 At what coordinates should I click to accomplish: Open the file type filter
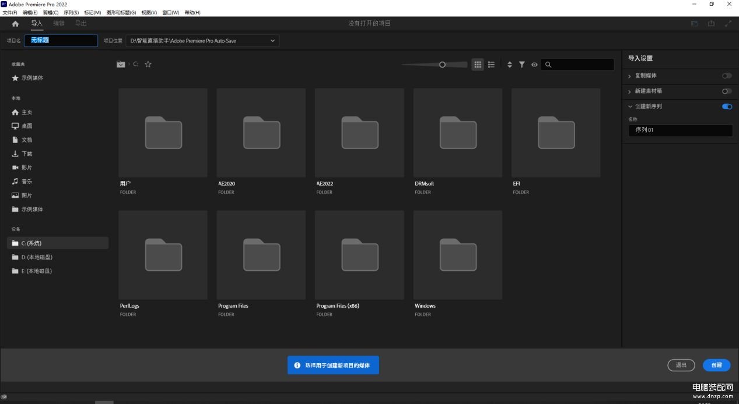point(522,65)
